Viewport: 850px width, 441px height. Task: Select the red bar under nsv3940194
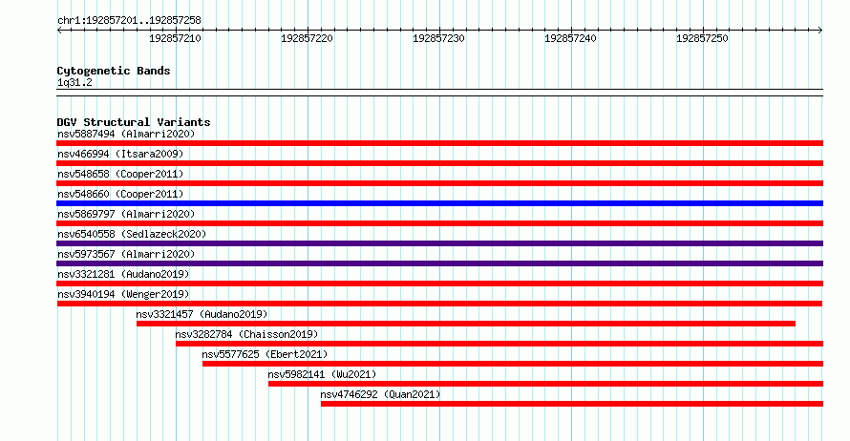pos(439,304)
